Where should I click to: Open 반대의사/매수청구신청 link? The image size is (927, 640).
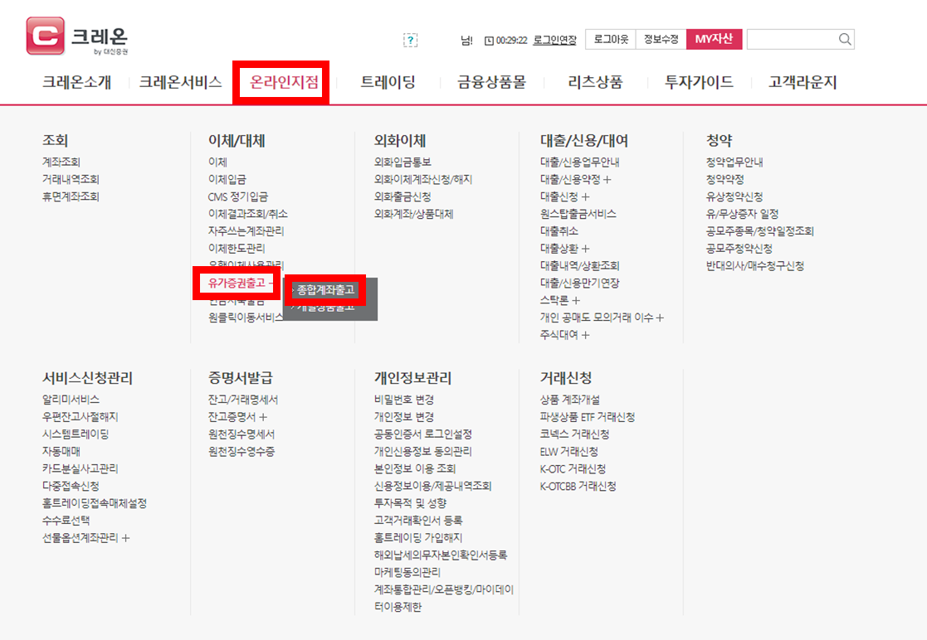pyautogui.click(x=755, y=265)
